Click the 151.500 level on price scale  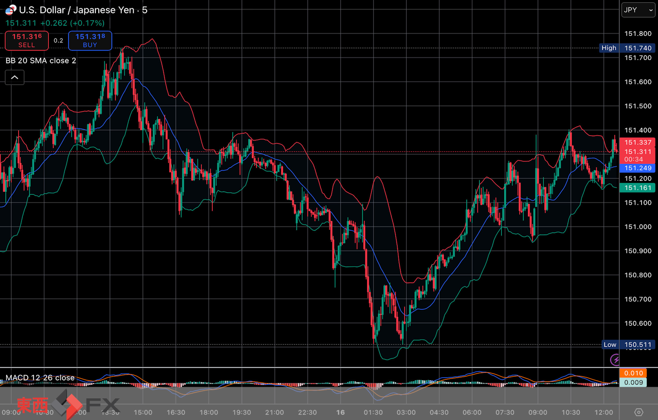click(x=638, y=106)
